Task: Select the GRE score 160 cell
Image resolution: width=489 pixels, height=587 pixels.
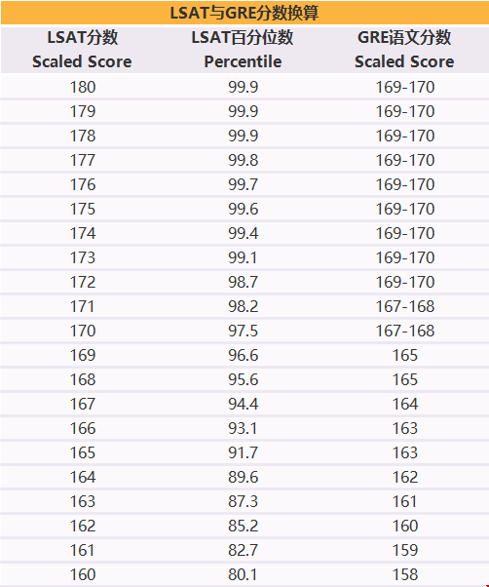Action: [405, 526]
